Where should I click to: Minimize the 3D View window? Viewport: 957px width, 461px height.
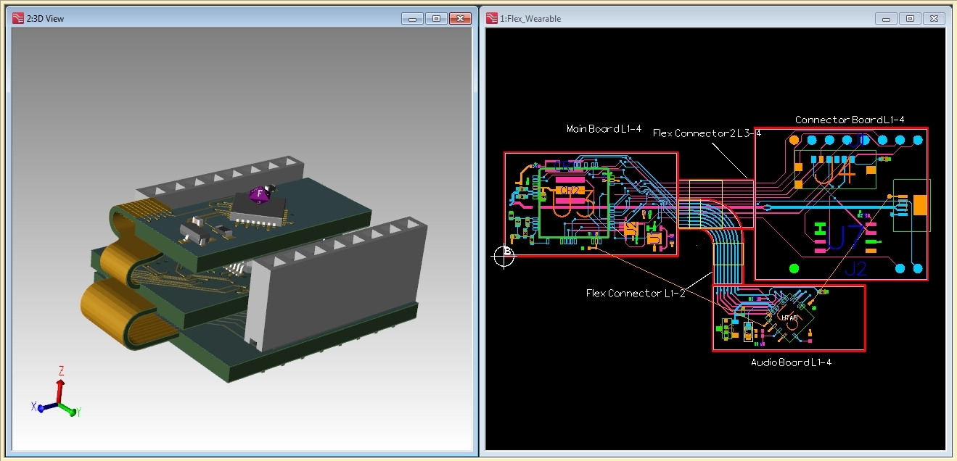point(412,18)
